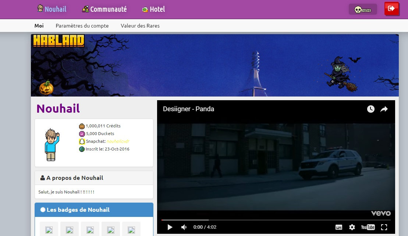Screen dimensions: 408x236
Task: Click the logout icon in the top bar
Action: (x=391, y=9)
